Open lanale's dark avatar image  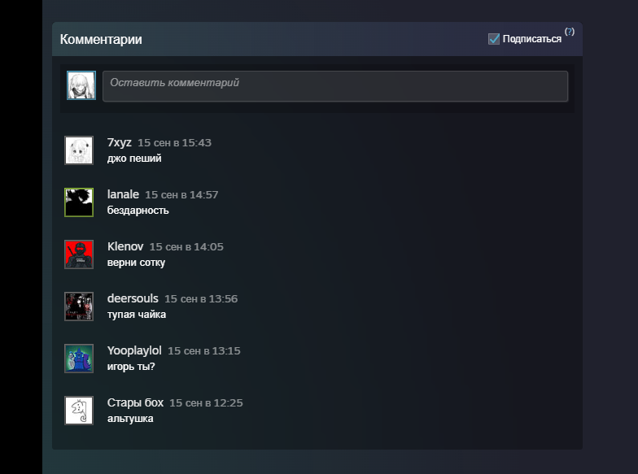tap(79, 202)
